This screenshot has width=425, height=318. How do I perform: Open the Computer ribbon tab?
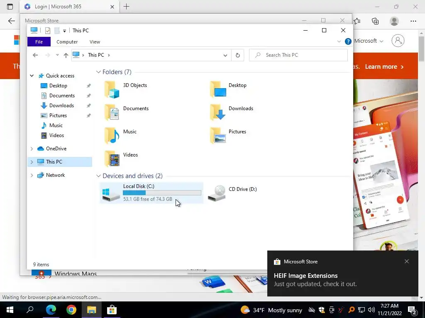coord(67,42)
